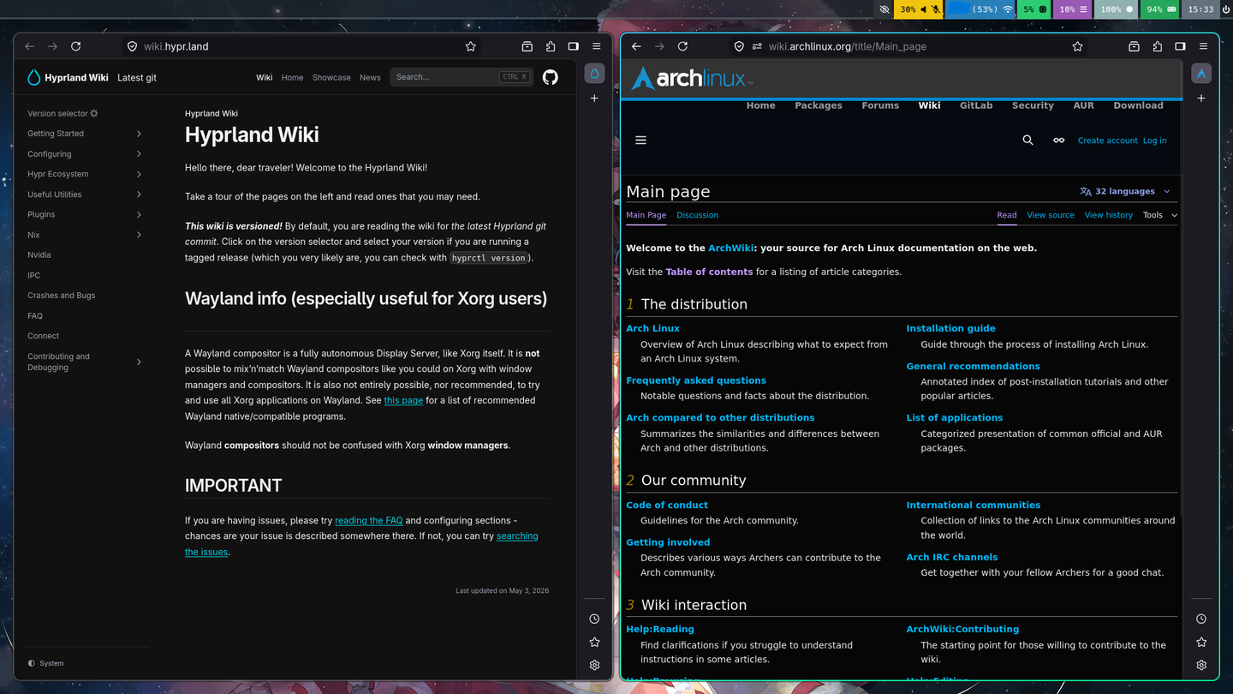1233x694 pixels.
Task: Reload the ArchWiki page
Action: pyautogui.click(x=682, y=46)
